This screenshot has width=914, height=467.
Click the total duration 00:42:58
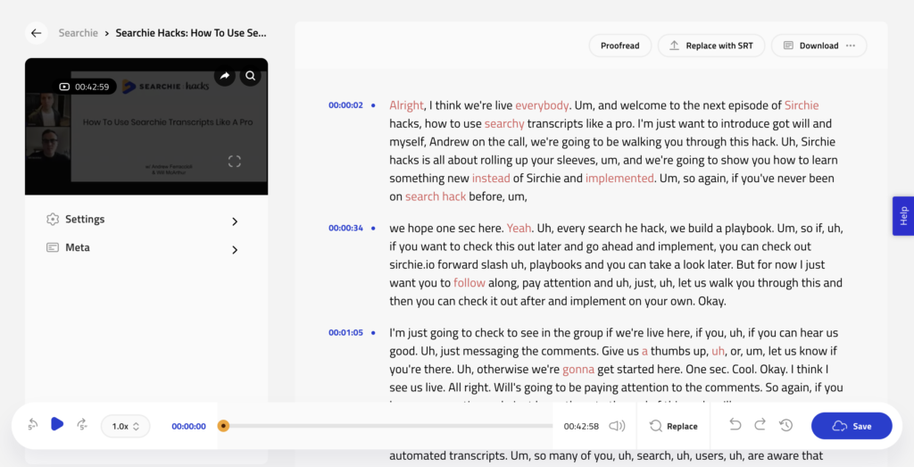coord(581,426)
